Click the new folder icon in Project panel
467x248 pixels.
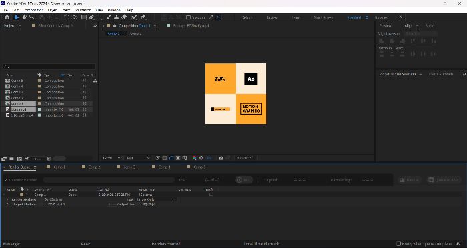tap(11, 159)
